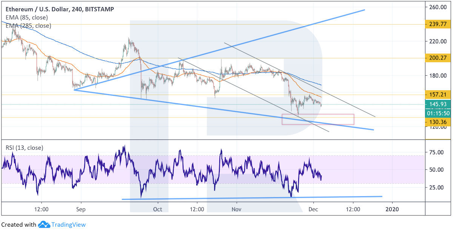Click the current price 145.93 label

tap(438, 104)
